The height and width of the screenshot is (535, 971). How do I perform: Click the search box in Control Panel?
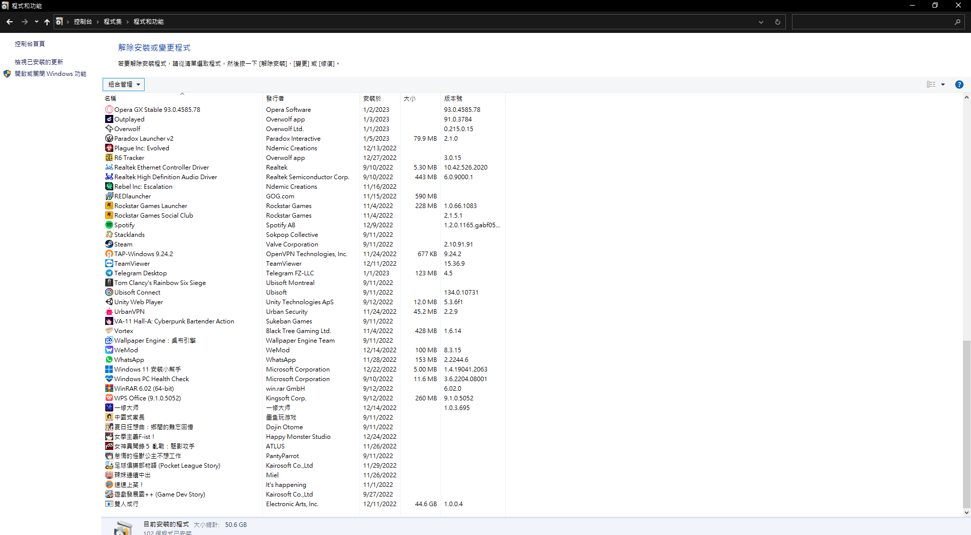878,22
